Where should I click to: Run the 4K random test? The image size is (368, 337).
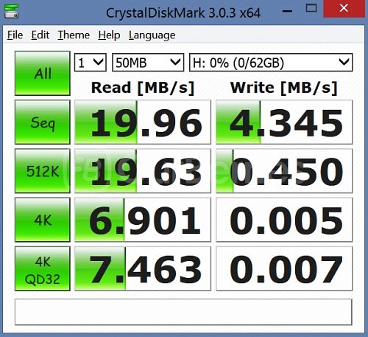pos(43,220)
